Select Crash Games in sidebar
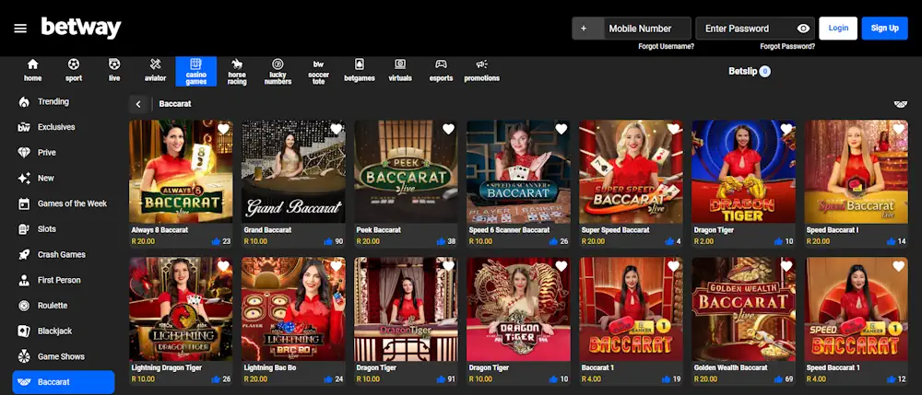 tap(64, 255)
